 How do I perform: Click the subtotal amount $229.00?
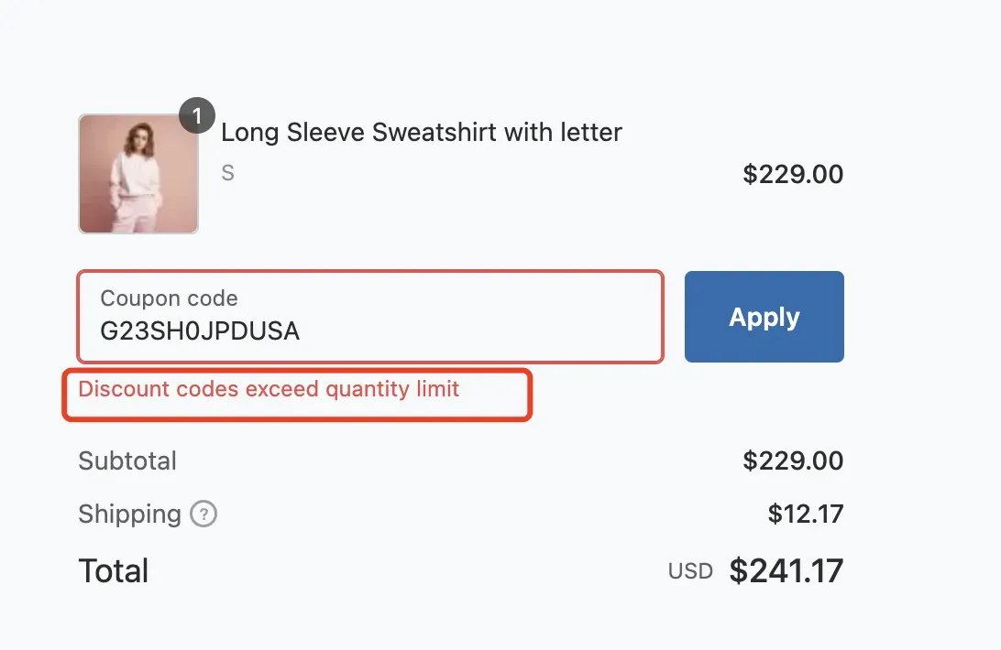(x=793, y=460)
